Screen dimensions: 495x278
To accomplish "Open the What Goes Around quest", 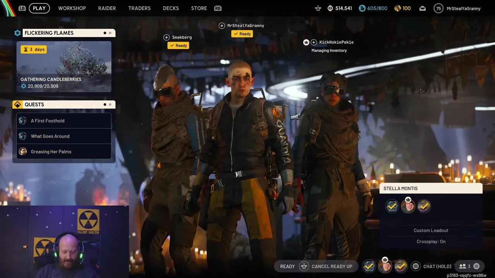I will 64,136.
